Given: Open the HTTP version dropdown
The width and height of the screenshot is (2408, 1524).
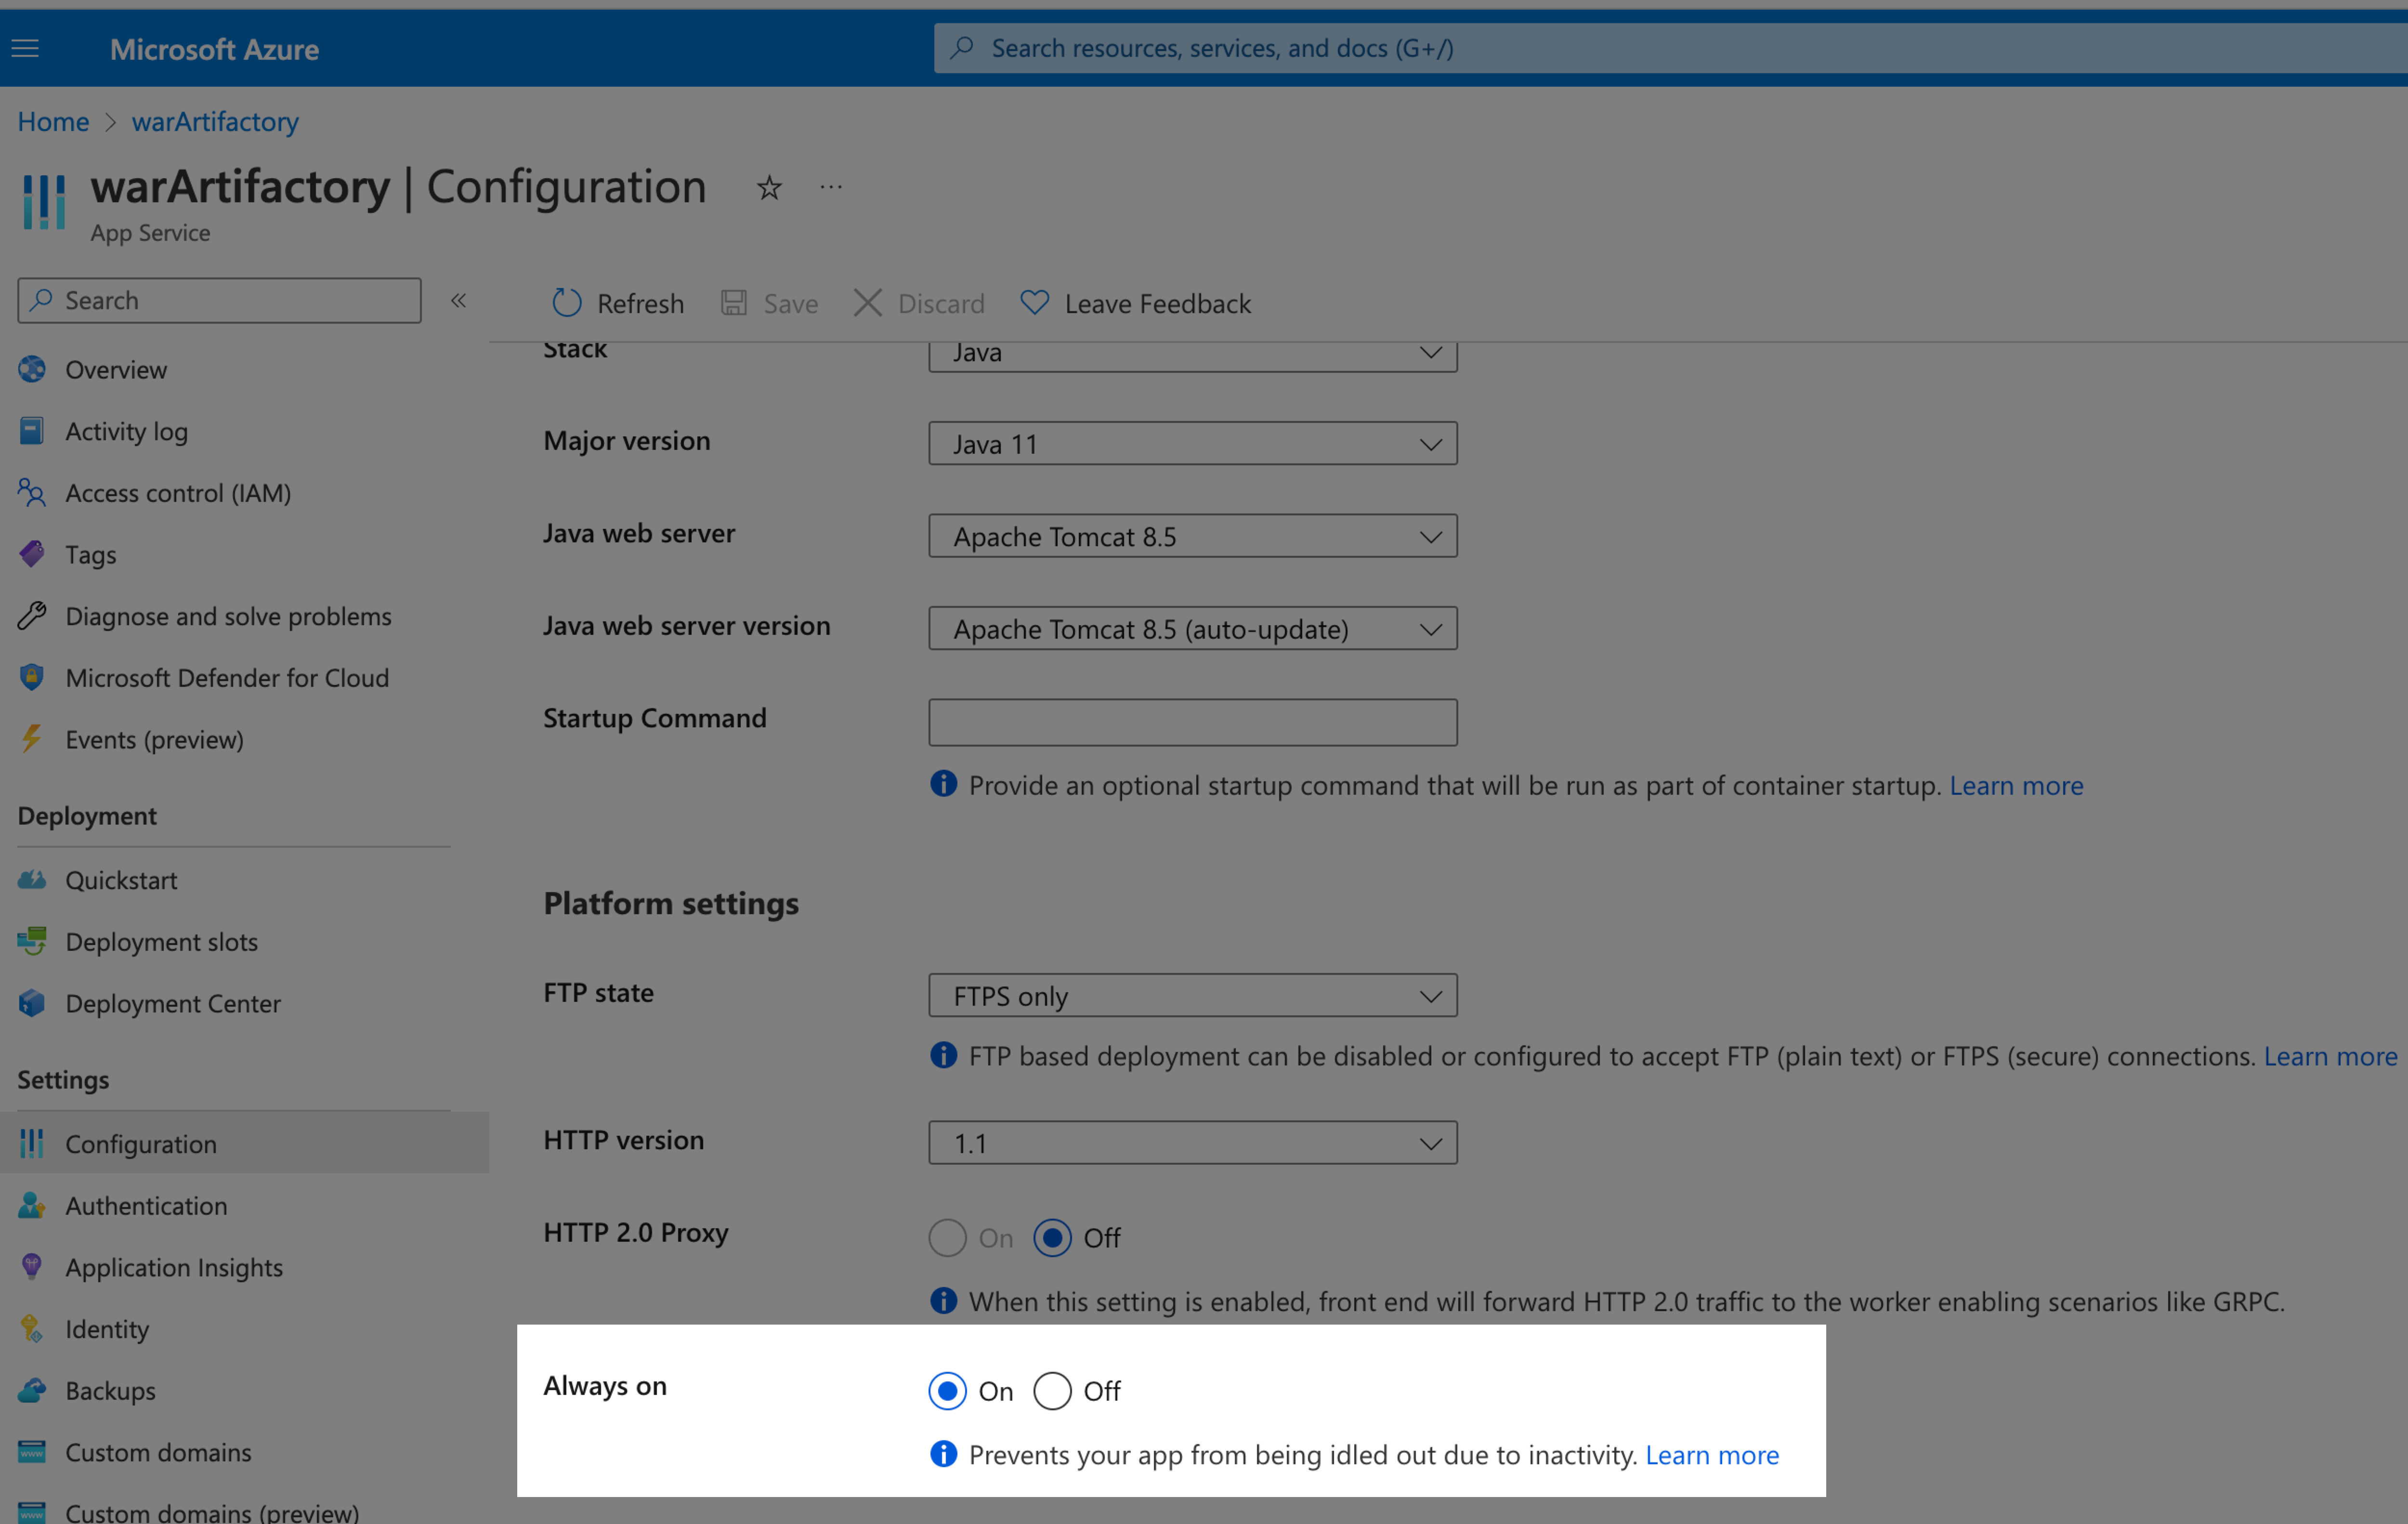Looking at the screenshot, I should 1192,1142.
